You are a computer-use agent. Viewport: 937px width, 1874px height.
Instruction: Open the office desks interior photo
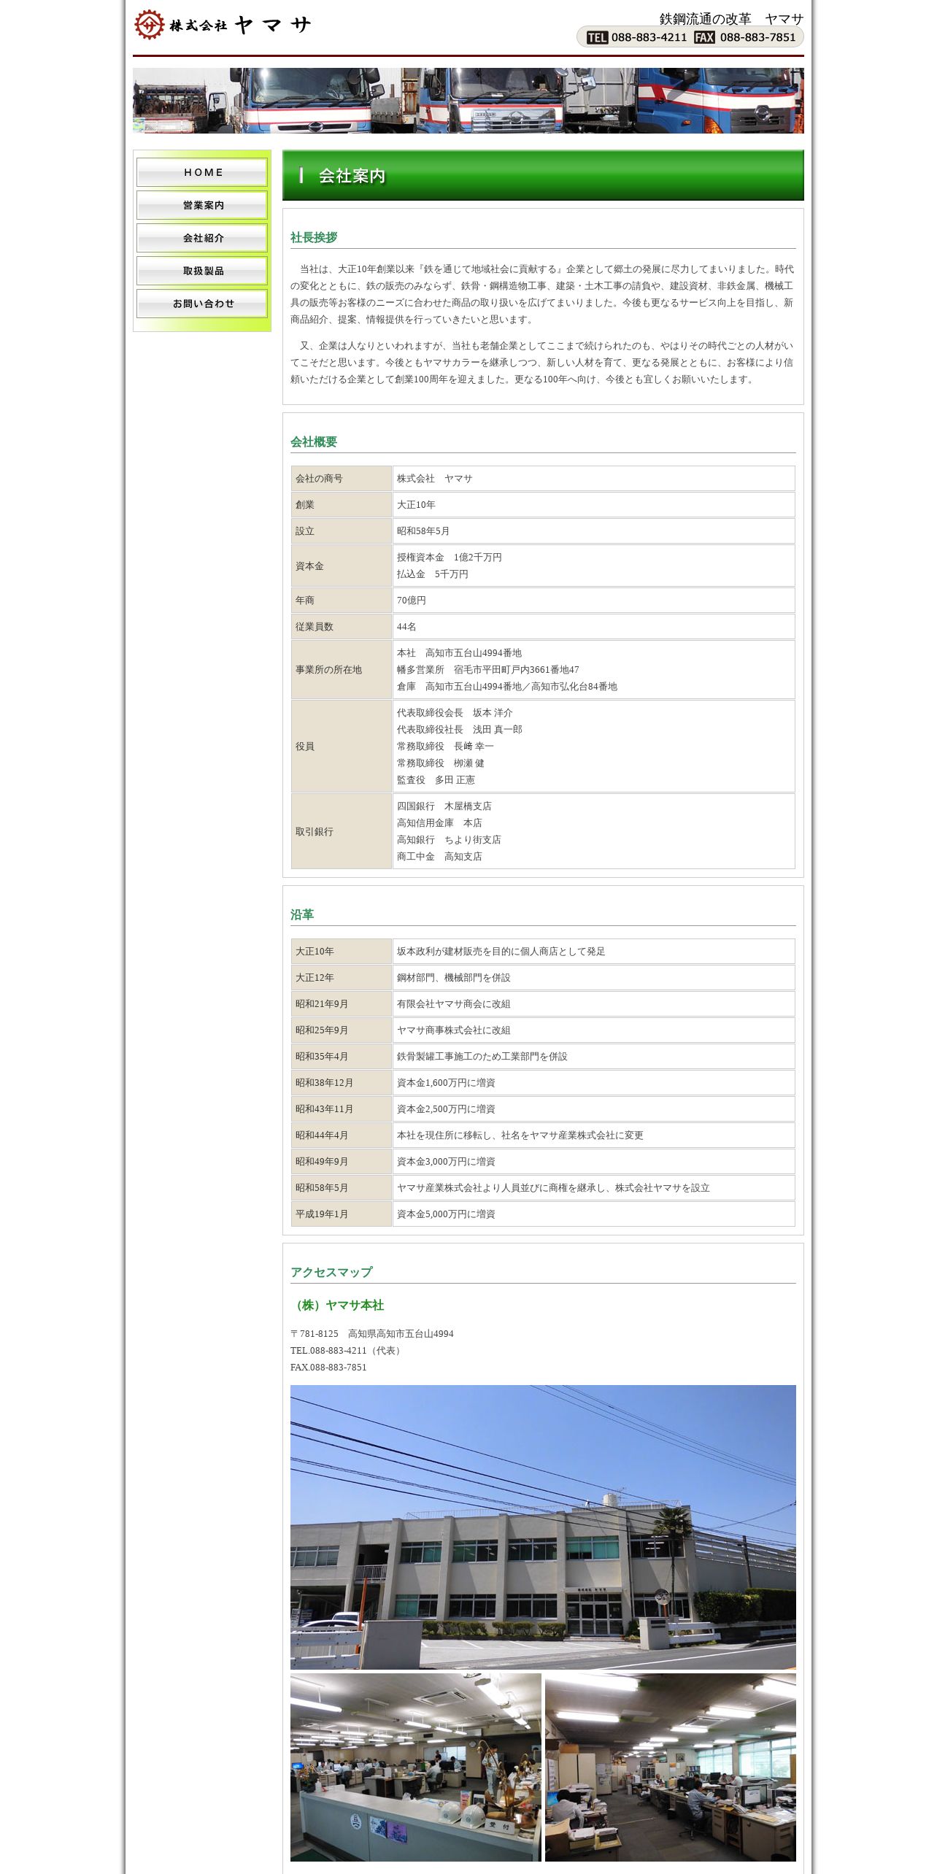671,1767
